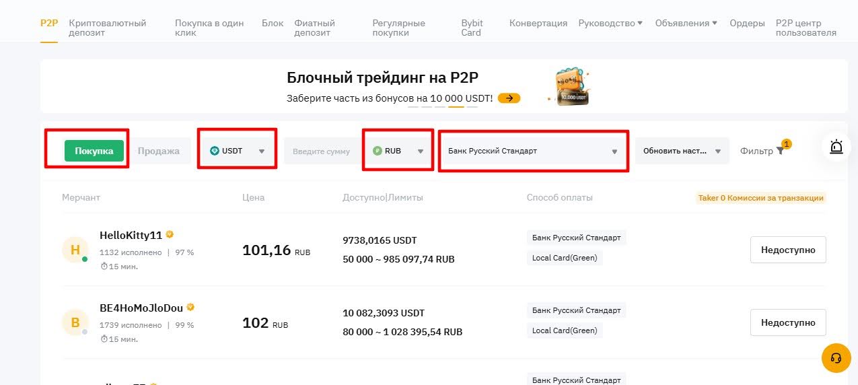Open the headset support chat icon
Viewport: 858px width, 385px height.
[x=836, y=357]
